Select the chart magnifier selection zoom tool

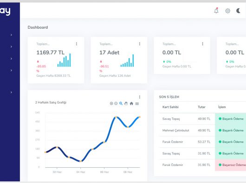click(121, 104)
